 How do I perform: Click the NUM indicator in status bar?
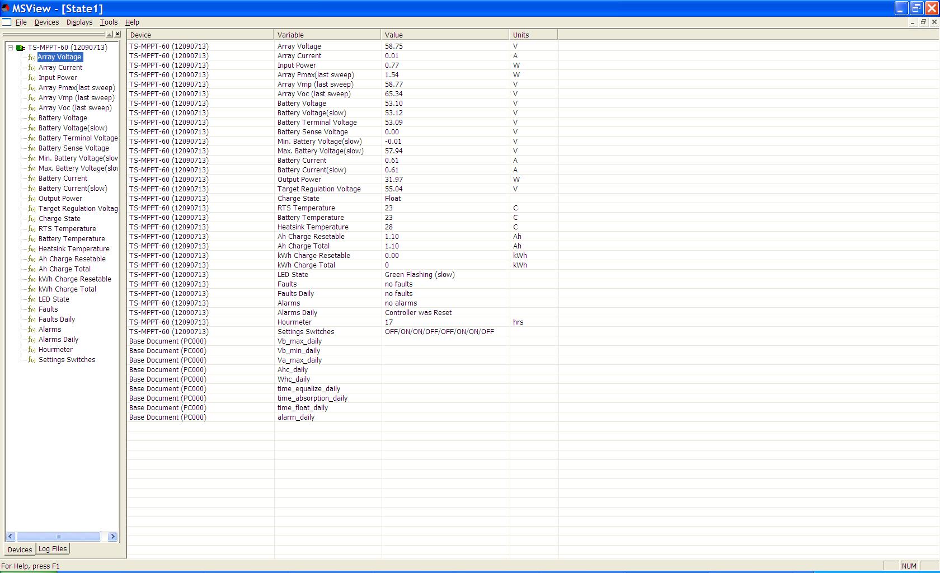point(909,566)
